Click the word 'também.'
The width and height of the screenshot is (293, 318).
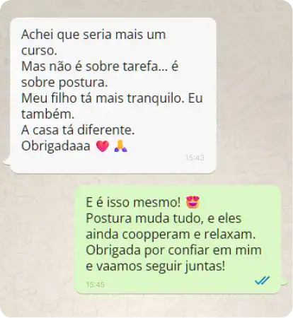(48, 114)
